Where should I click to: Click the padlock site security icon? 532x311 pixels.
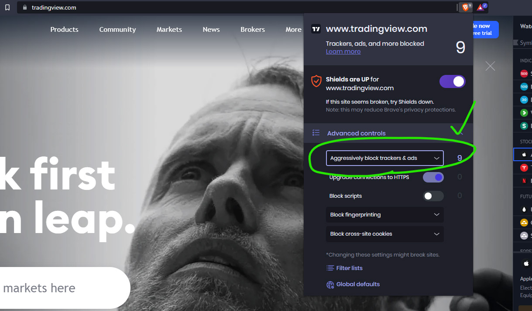(x=24, y=7)
